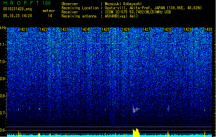Click the 'Receiving Location' field label
Image resolution: width=216 pixels, height=137 pixels.
(x=80, y=8)
